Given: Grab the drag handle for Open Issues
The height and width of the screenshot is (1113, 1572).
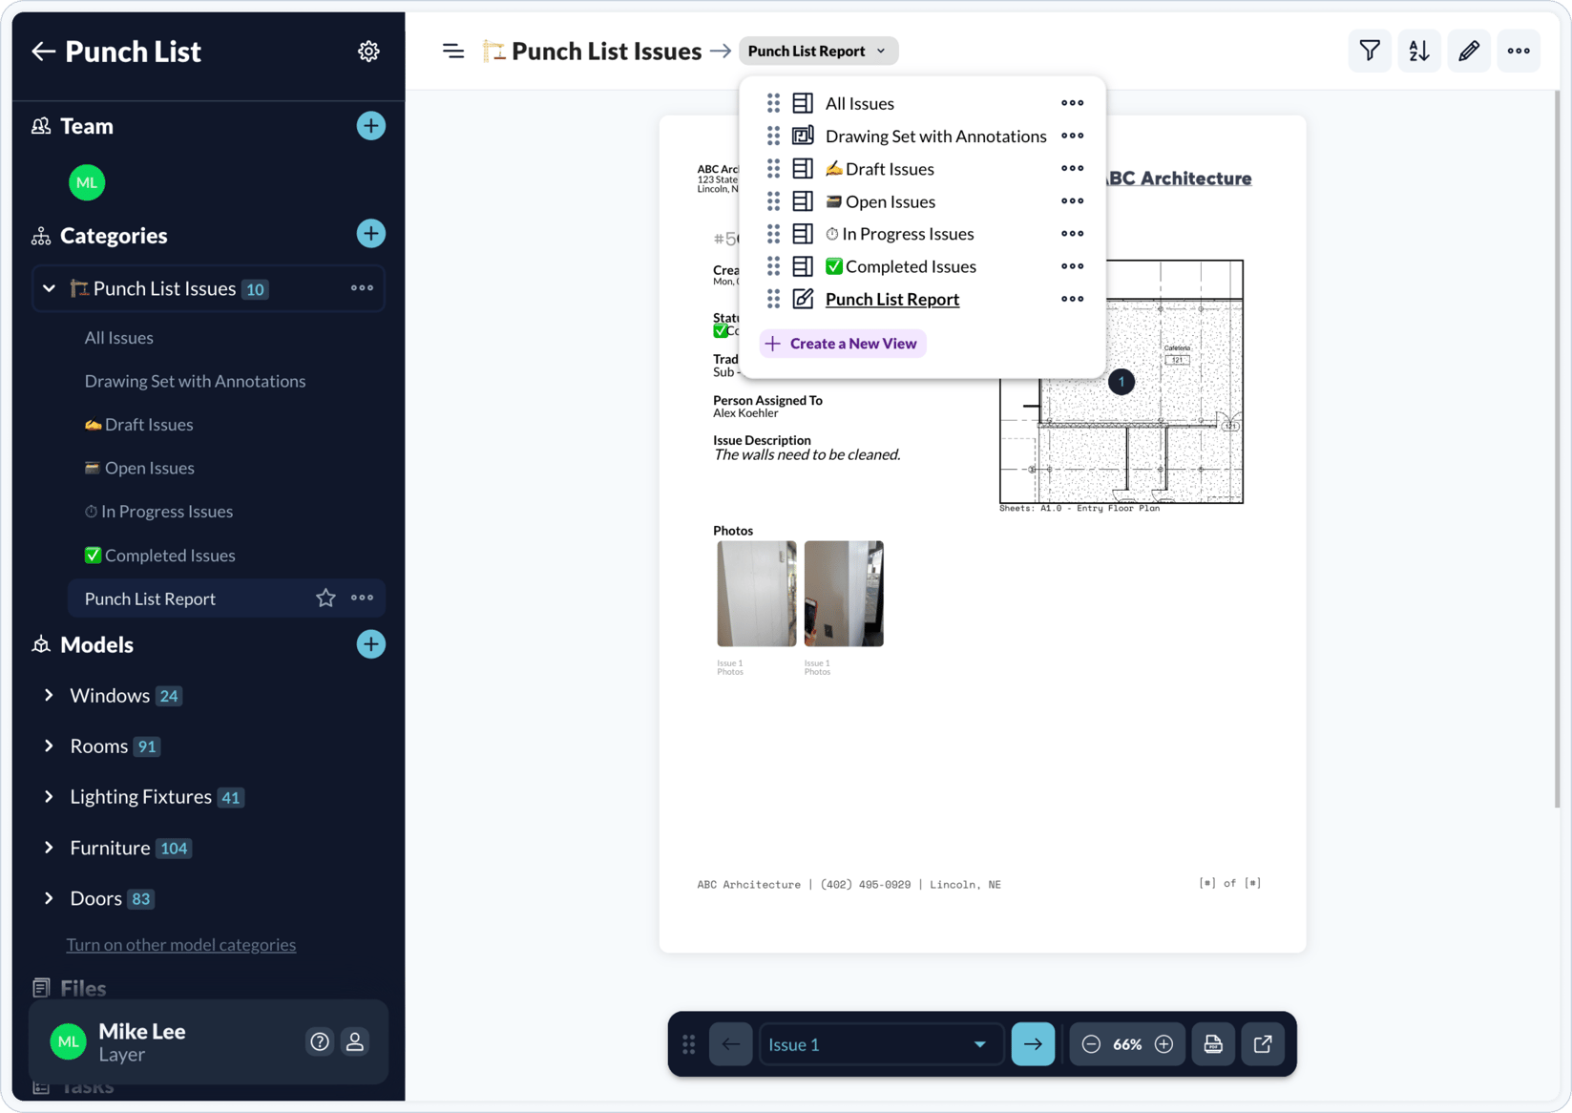Looking at the screenshot, I should [773, 201].
